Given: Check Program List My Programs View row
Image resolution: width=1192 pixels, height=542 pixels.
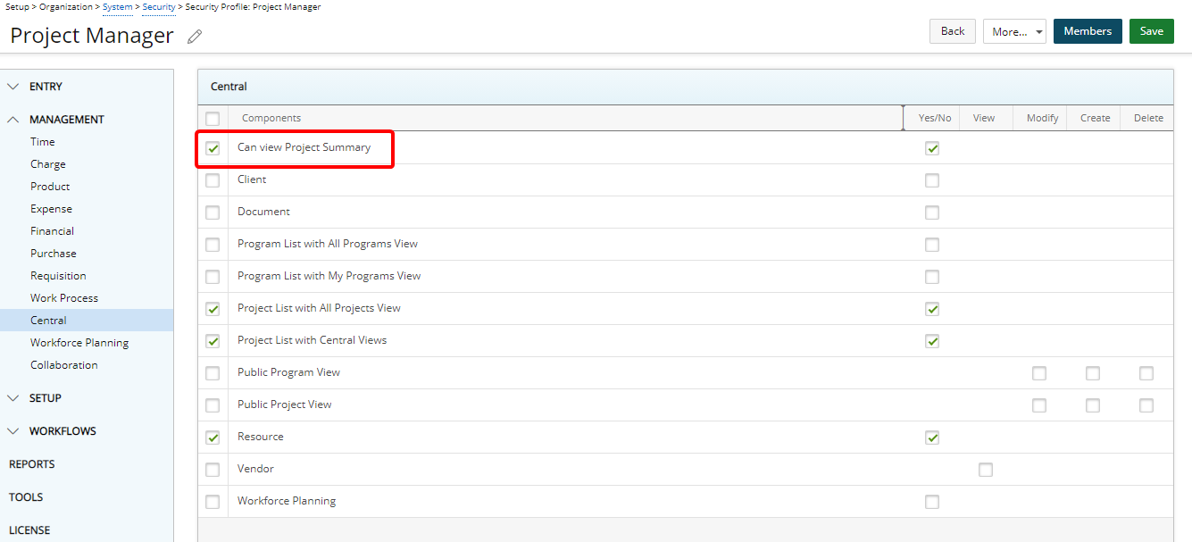Looking at the screenshot, I should point(213,277).
